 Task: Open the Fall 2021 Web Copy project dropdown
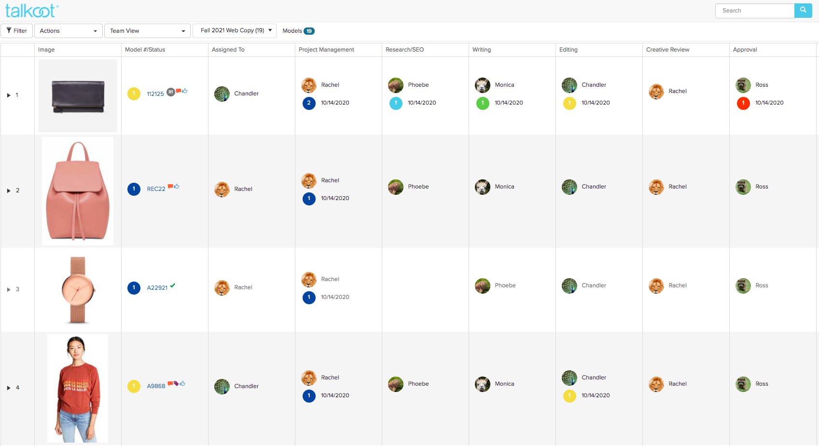point(235,30)
